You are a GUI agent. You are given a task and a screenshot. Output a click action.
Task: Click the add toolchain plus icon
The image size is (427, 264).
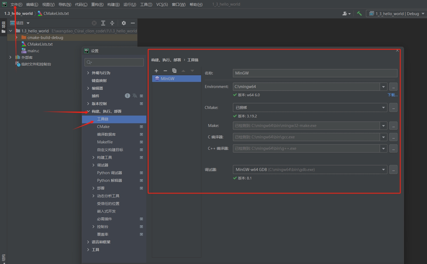tap(156, 71)
